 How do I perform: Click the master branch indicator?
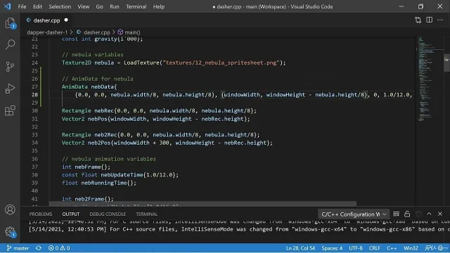18,248
